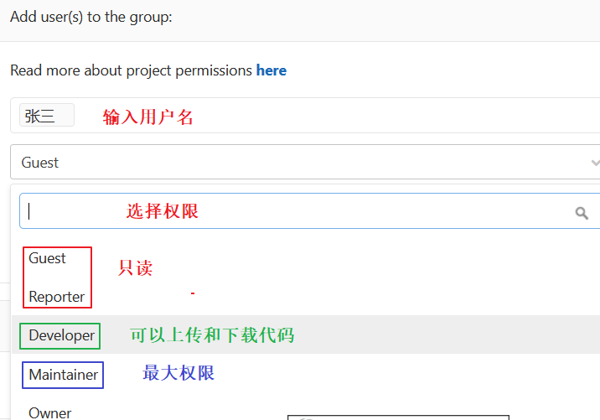Select the Reporter role option
The width and height of the screenshot is (600, 420).
tap(56, 297)
